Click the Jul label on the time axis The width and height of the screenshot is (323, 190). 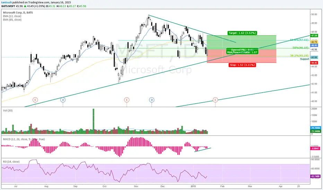pos(16,186)
